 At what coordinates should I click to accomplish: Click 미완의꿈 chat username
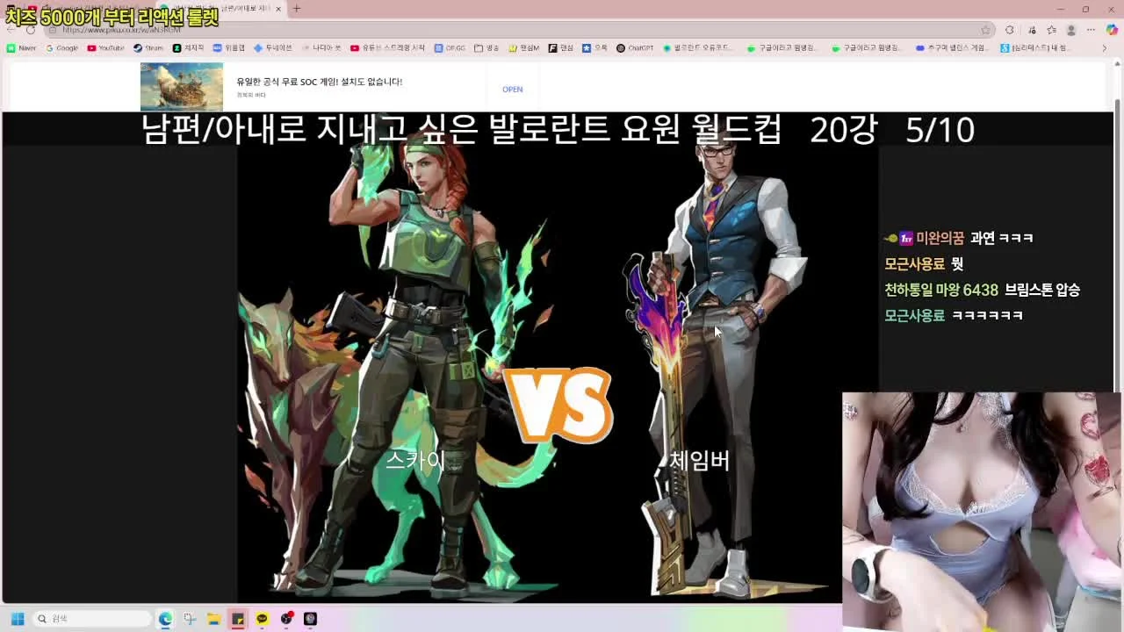(x=940, y=238)
